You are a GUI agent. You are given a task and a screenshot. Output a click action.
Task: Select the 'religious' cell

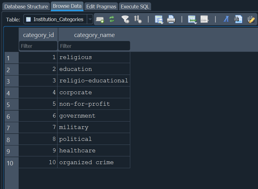point(94,58)
